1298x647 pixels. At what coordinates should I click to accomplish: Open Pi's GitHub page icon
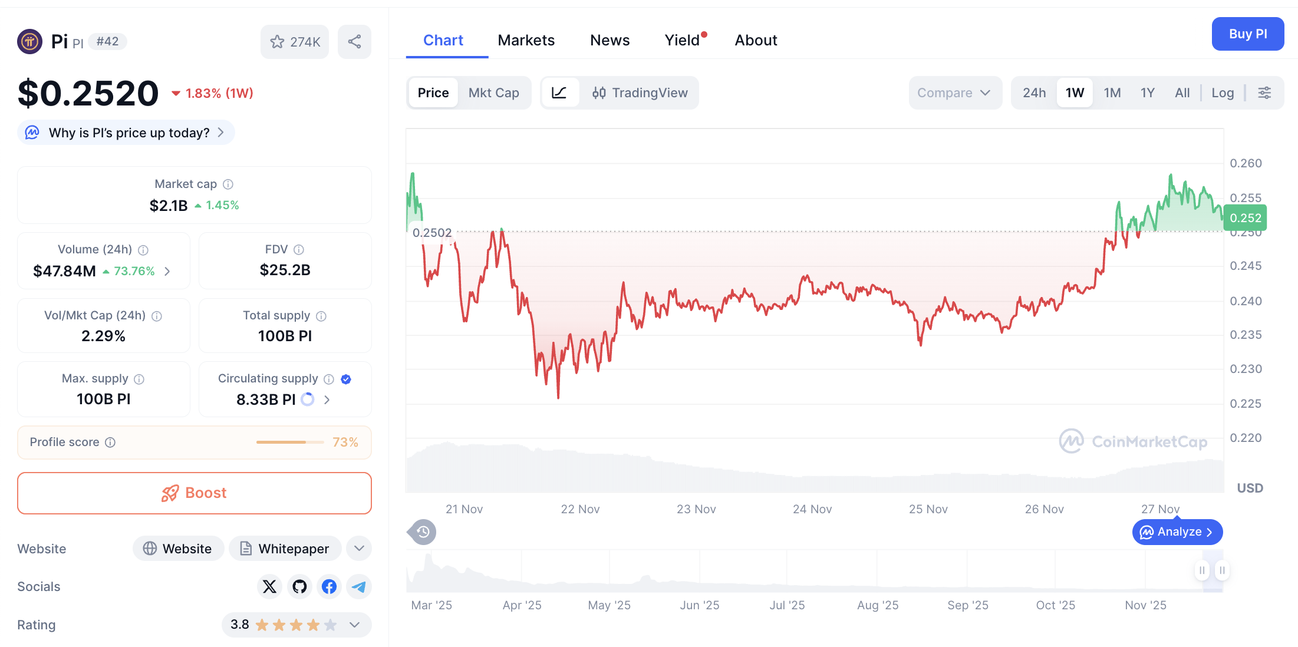click(x=299, y=586)
